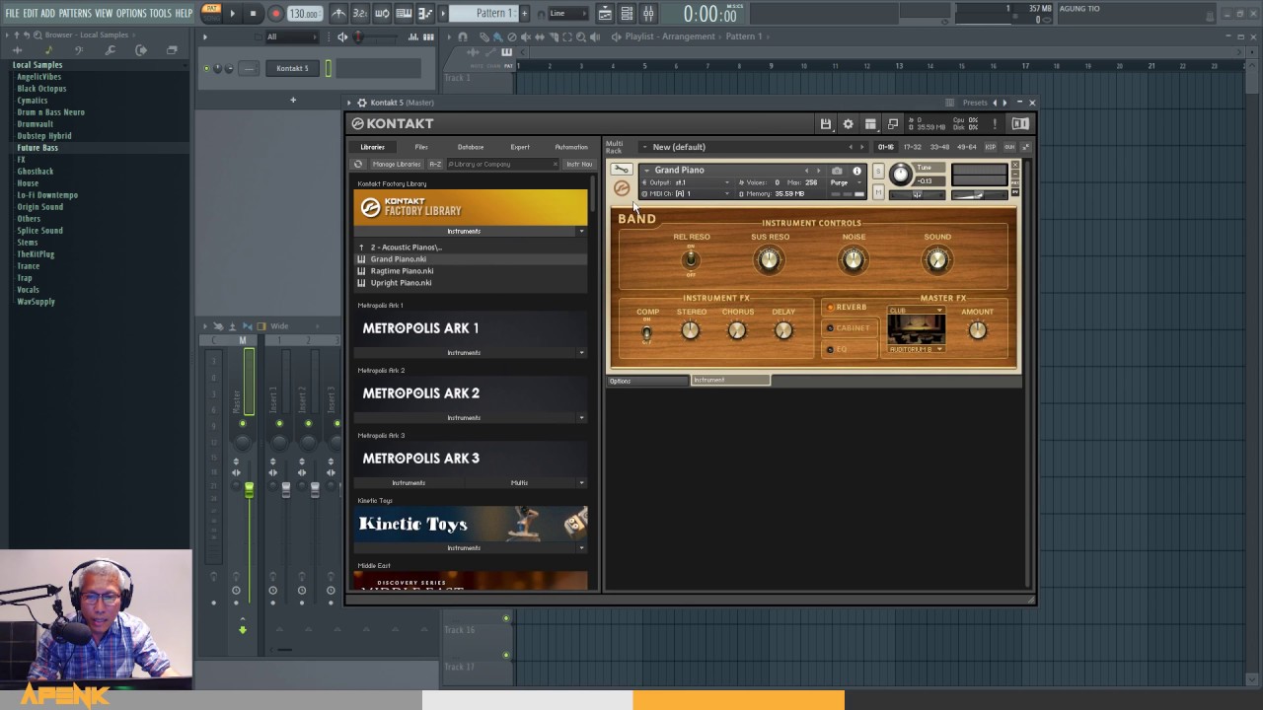Open the Purge dropdown menu
This screenshot has width=1263, height=710.
847,182
